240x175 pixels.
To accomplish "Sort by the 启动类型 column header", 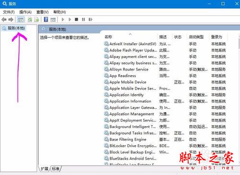I will pos(196,37).
